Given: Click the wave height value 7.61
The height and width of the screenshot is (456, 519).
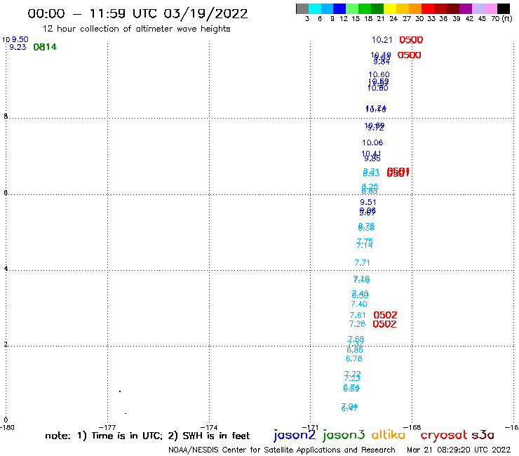Looking at the screenshot, I should [358, 315].
